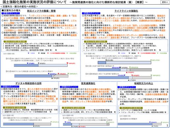
Task: Click the heading デジタル等新技術の活用
Action: coord(28,83)
